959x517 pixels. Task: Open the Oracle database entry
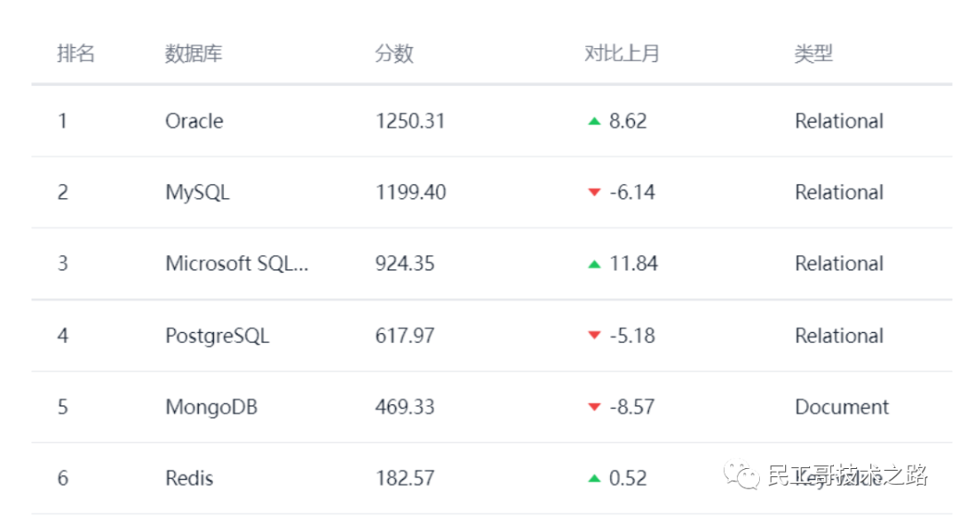(x=194, y=121)
